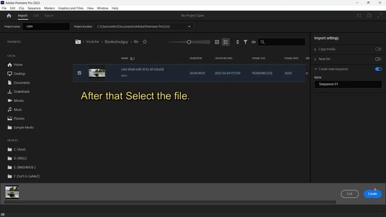Open the Project location dropdown
Viewport: 386px width, 217px height.
(x=144, y=27)
